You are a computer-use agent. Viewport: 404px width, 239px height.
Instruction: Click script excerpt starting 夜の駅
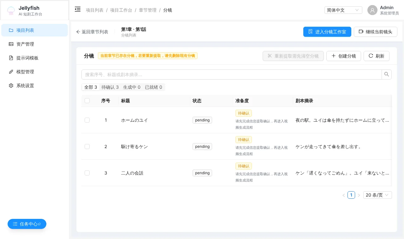[342, 120]
